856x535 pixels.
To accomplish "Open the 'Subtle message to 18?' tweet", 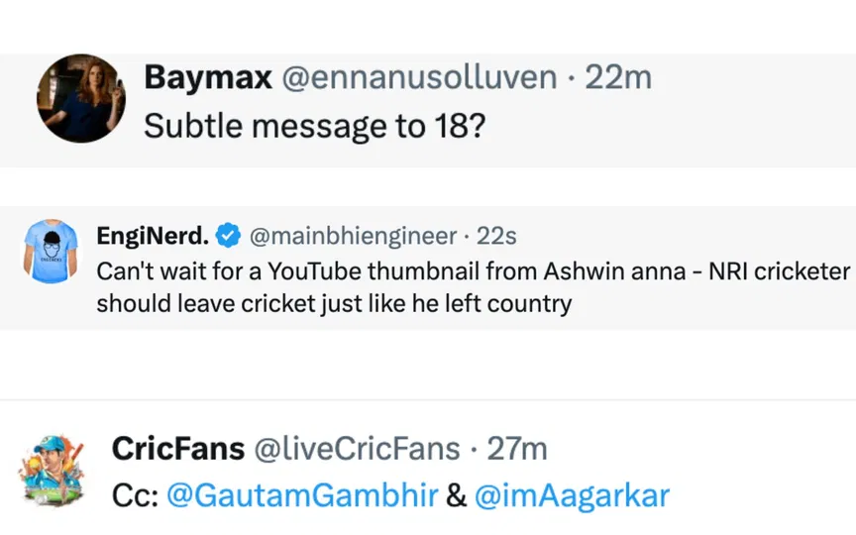I will [314, 126].
